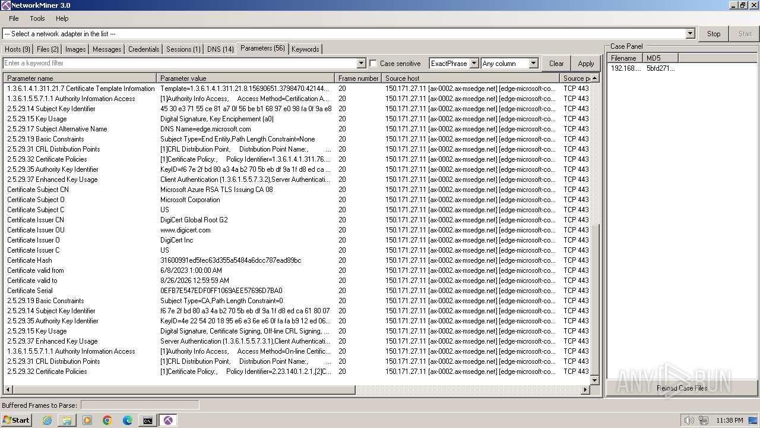Switch to the Images tab
The image size is (760, 428).
pyautogui.click(x=75, y=49)
